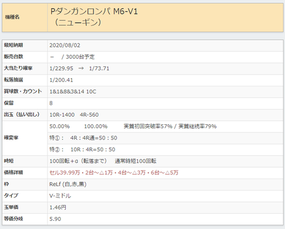285x229 pixels.
Task: Click the '等価分岐' row label
Action: [x=13, y=219]
